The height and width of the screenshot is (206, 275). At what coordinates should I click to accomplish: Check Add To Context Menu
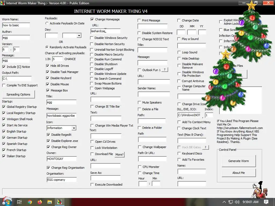179,122
